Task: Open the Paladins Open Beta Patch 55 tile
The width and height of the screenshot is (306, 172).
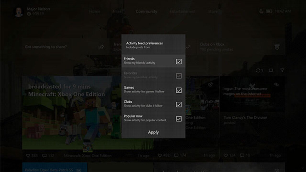Action: 55,167
